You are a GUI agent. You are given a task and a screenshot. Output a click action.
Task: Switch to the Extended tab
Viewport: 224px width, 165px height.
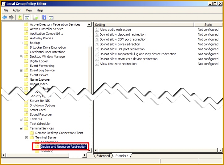pos(103,156)
